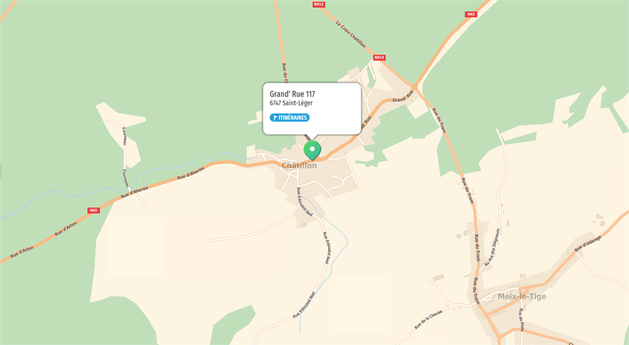Click the N813 shield at Grand' Rue junction
The image size is (629, 345).
click(x=379, y=58)
